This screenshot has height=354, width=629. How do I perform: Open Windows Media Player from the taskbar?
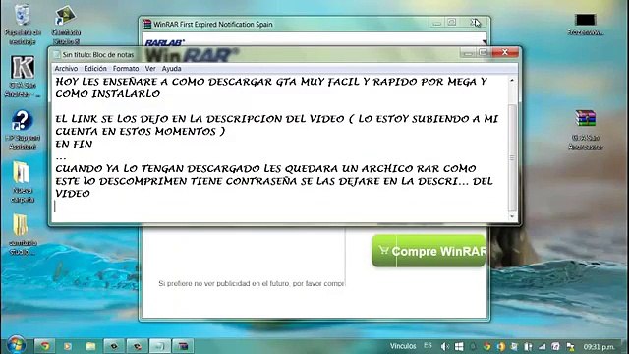[68, 346]
